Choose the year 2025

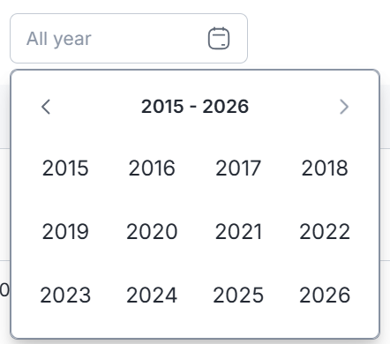click(x=238, y=295)
